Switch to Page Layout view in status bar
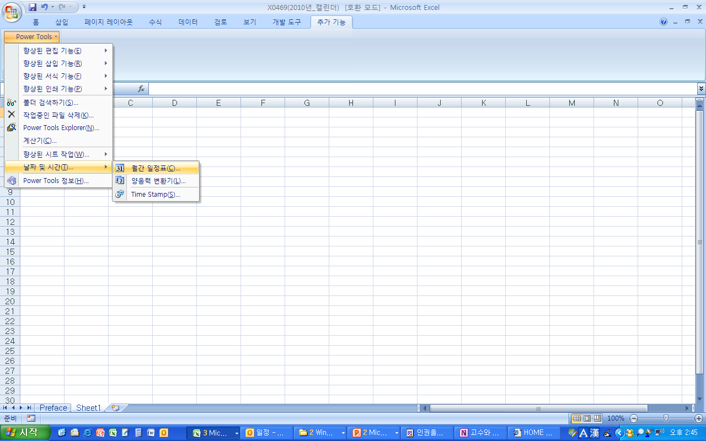Image resolution: width=706 pixels, height=441 pixels. coord(587,418)
